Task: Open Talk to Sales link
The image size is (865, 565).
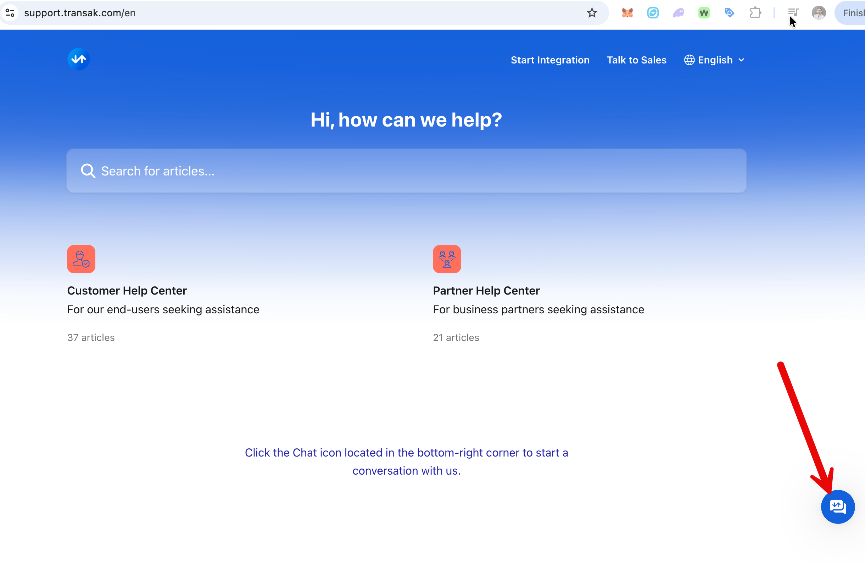Action: [x=636, y=60]
